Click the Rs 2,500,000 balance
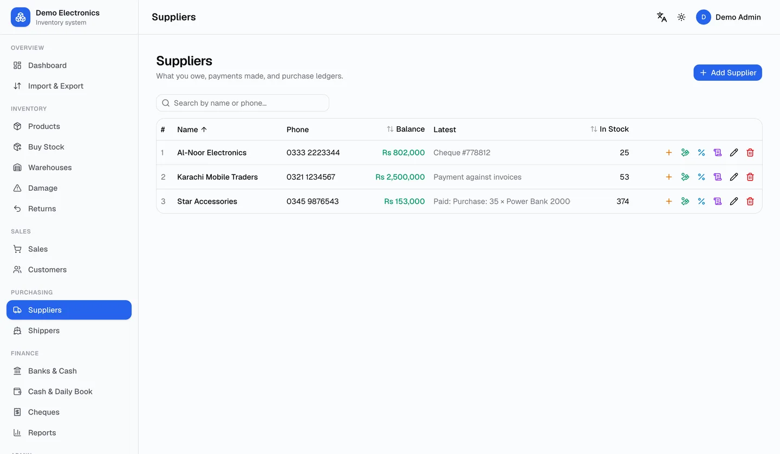Screen dimensions: 780x454 click(400, 177)
